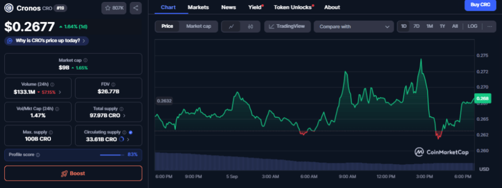Expand Circulating supply details chevron

tap(128, 140)
